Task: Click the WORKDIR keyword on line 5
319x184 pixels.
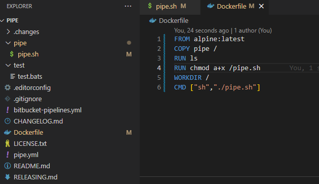Action: coord(188,78)
